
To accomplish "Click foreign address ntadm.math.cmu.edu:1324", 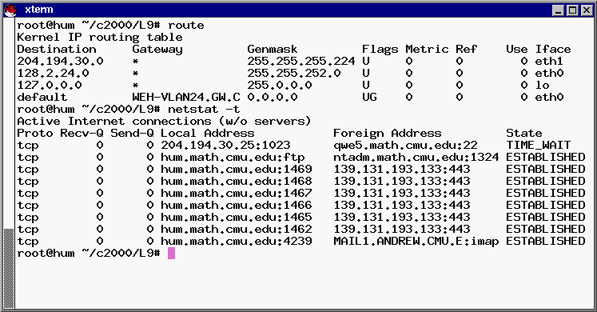I will pos(416,157).
